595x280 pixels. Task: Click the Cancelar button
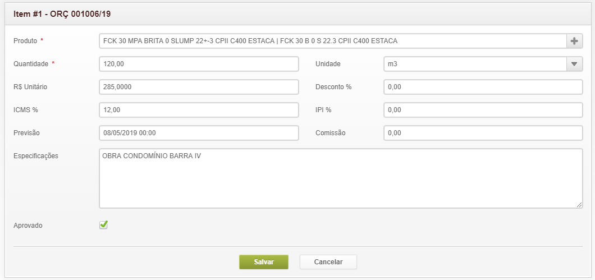[x=328, y=262]
